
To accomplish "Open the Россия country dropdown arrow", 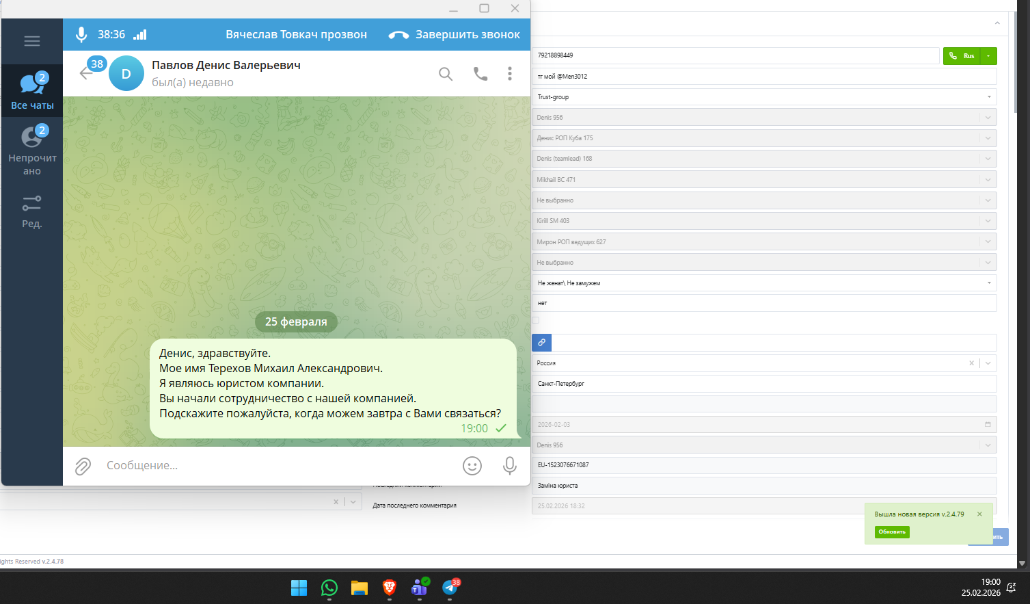I will tap(988, 363).
